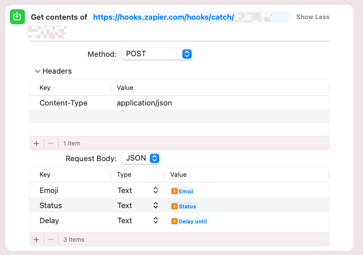363x255 pixels.
Task: Select the application/json header value
Action: pos(144,103)
